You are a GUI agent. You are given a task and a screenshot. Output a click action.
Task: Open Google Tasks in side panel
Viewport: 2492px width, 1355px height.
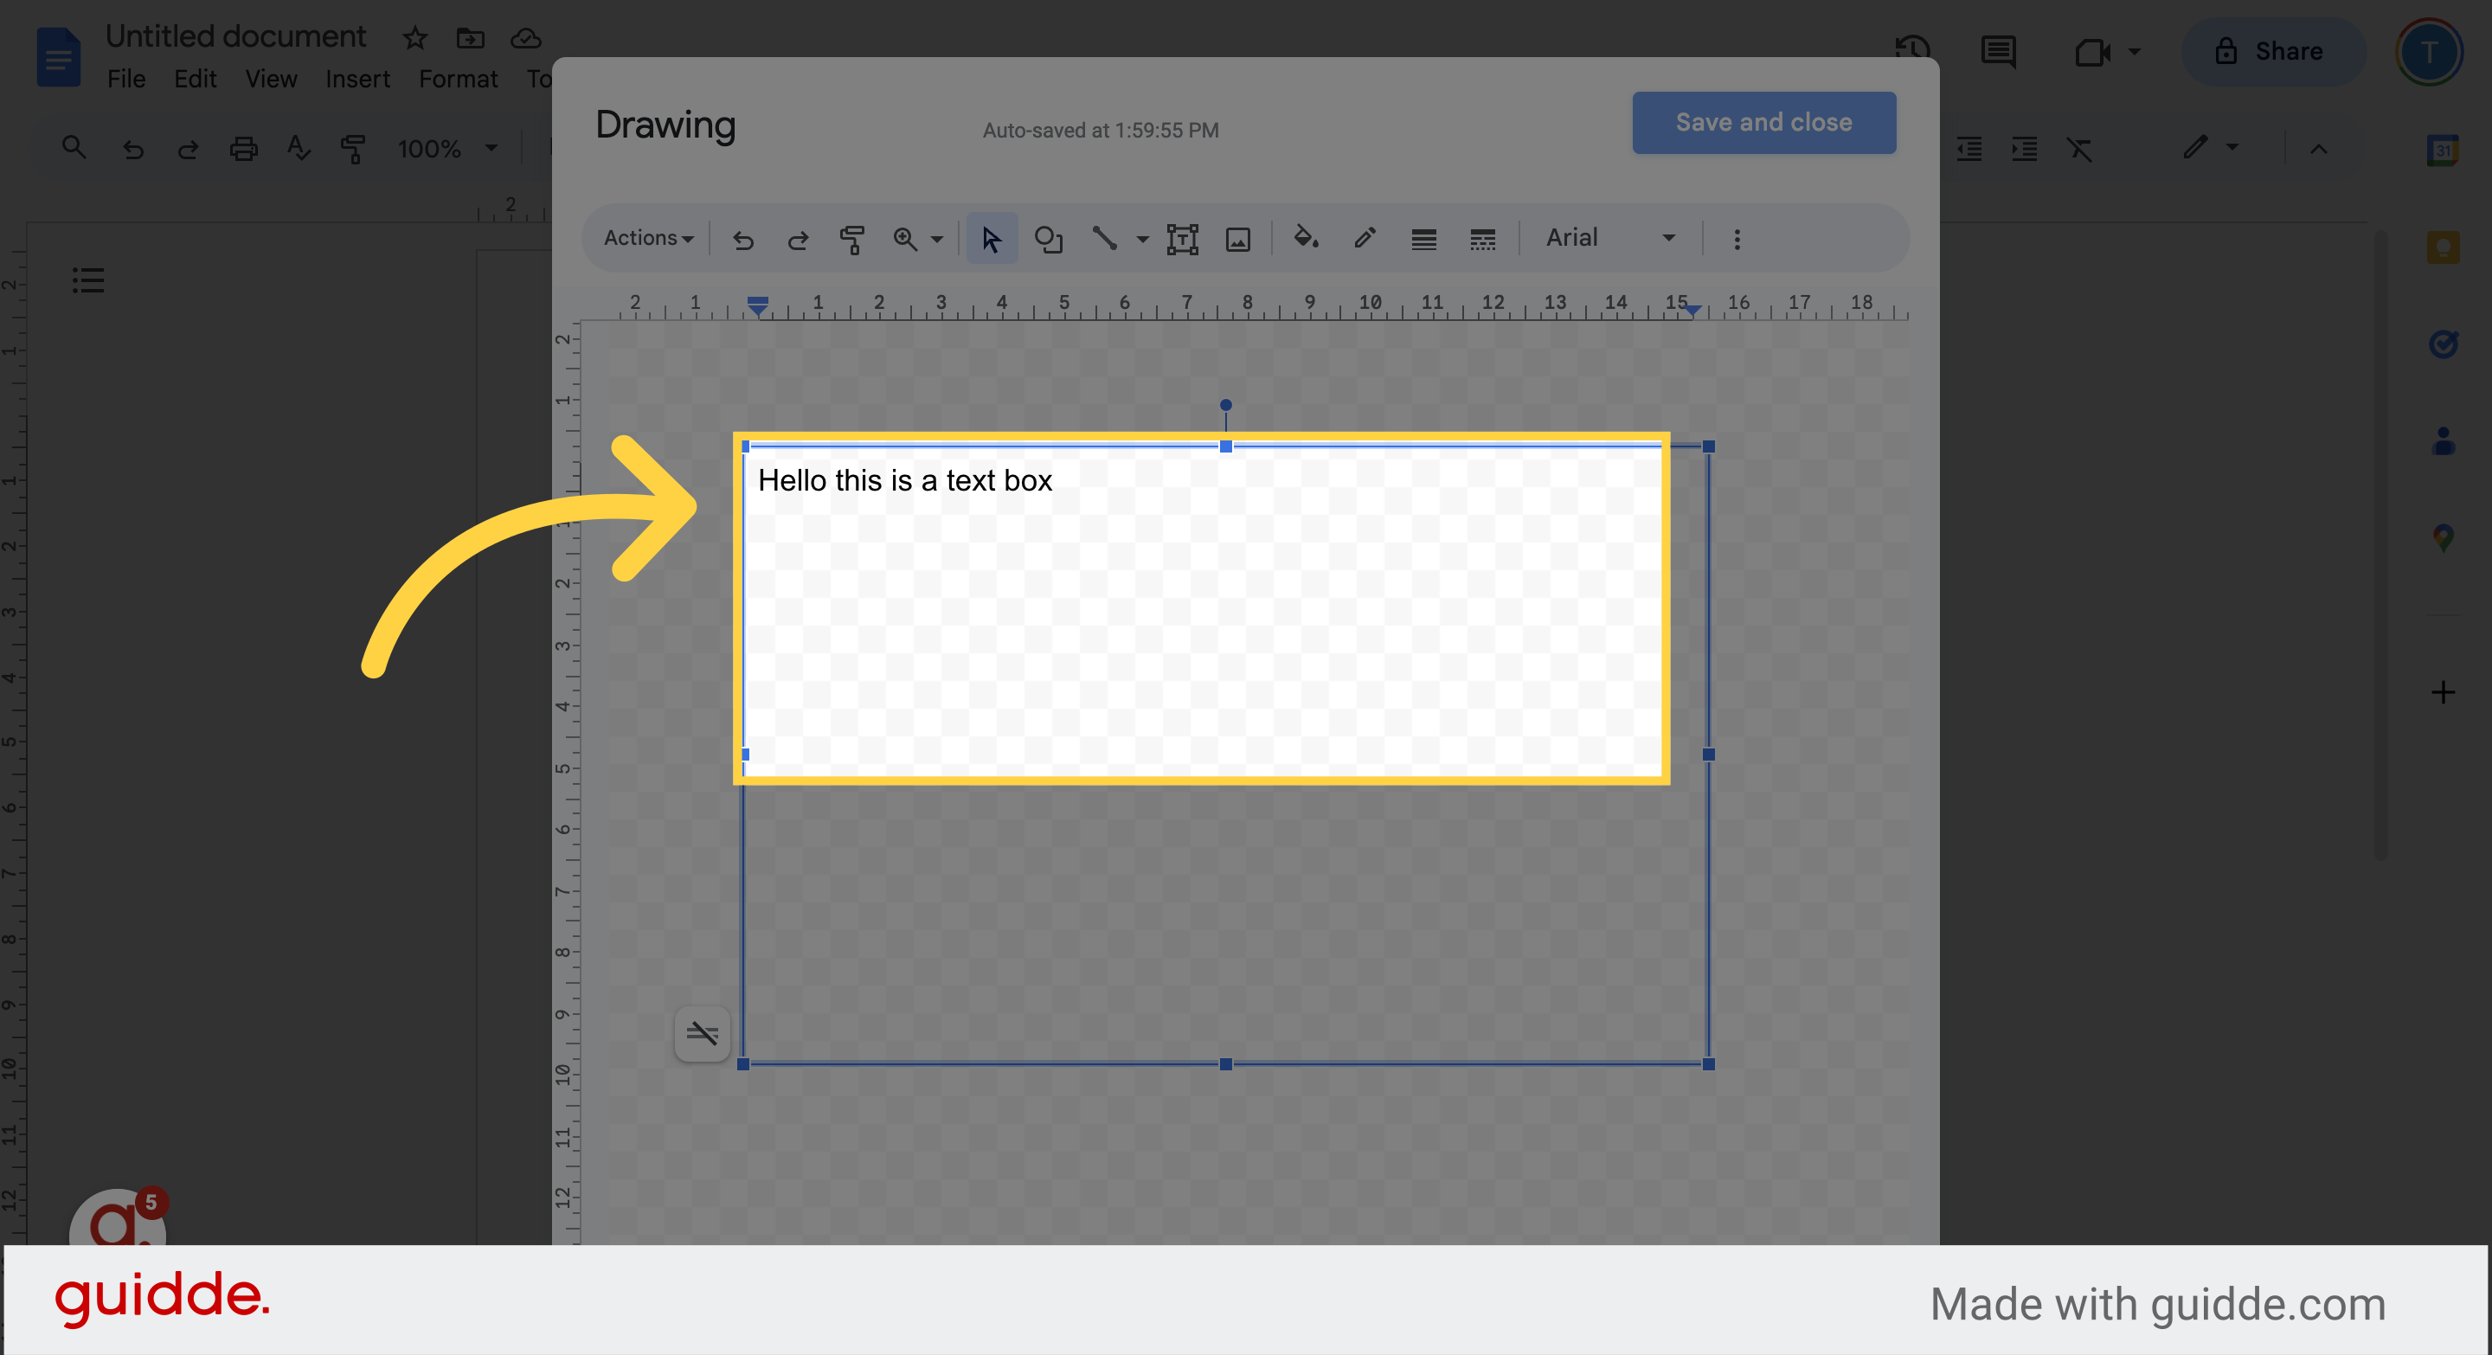point(2444,344)
